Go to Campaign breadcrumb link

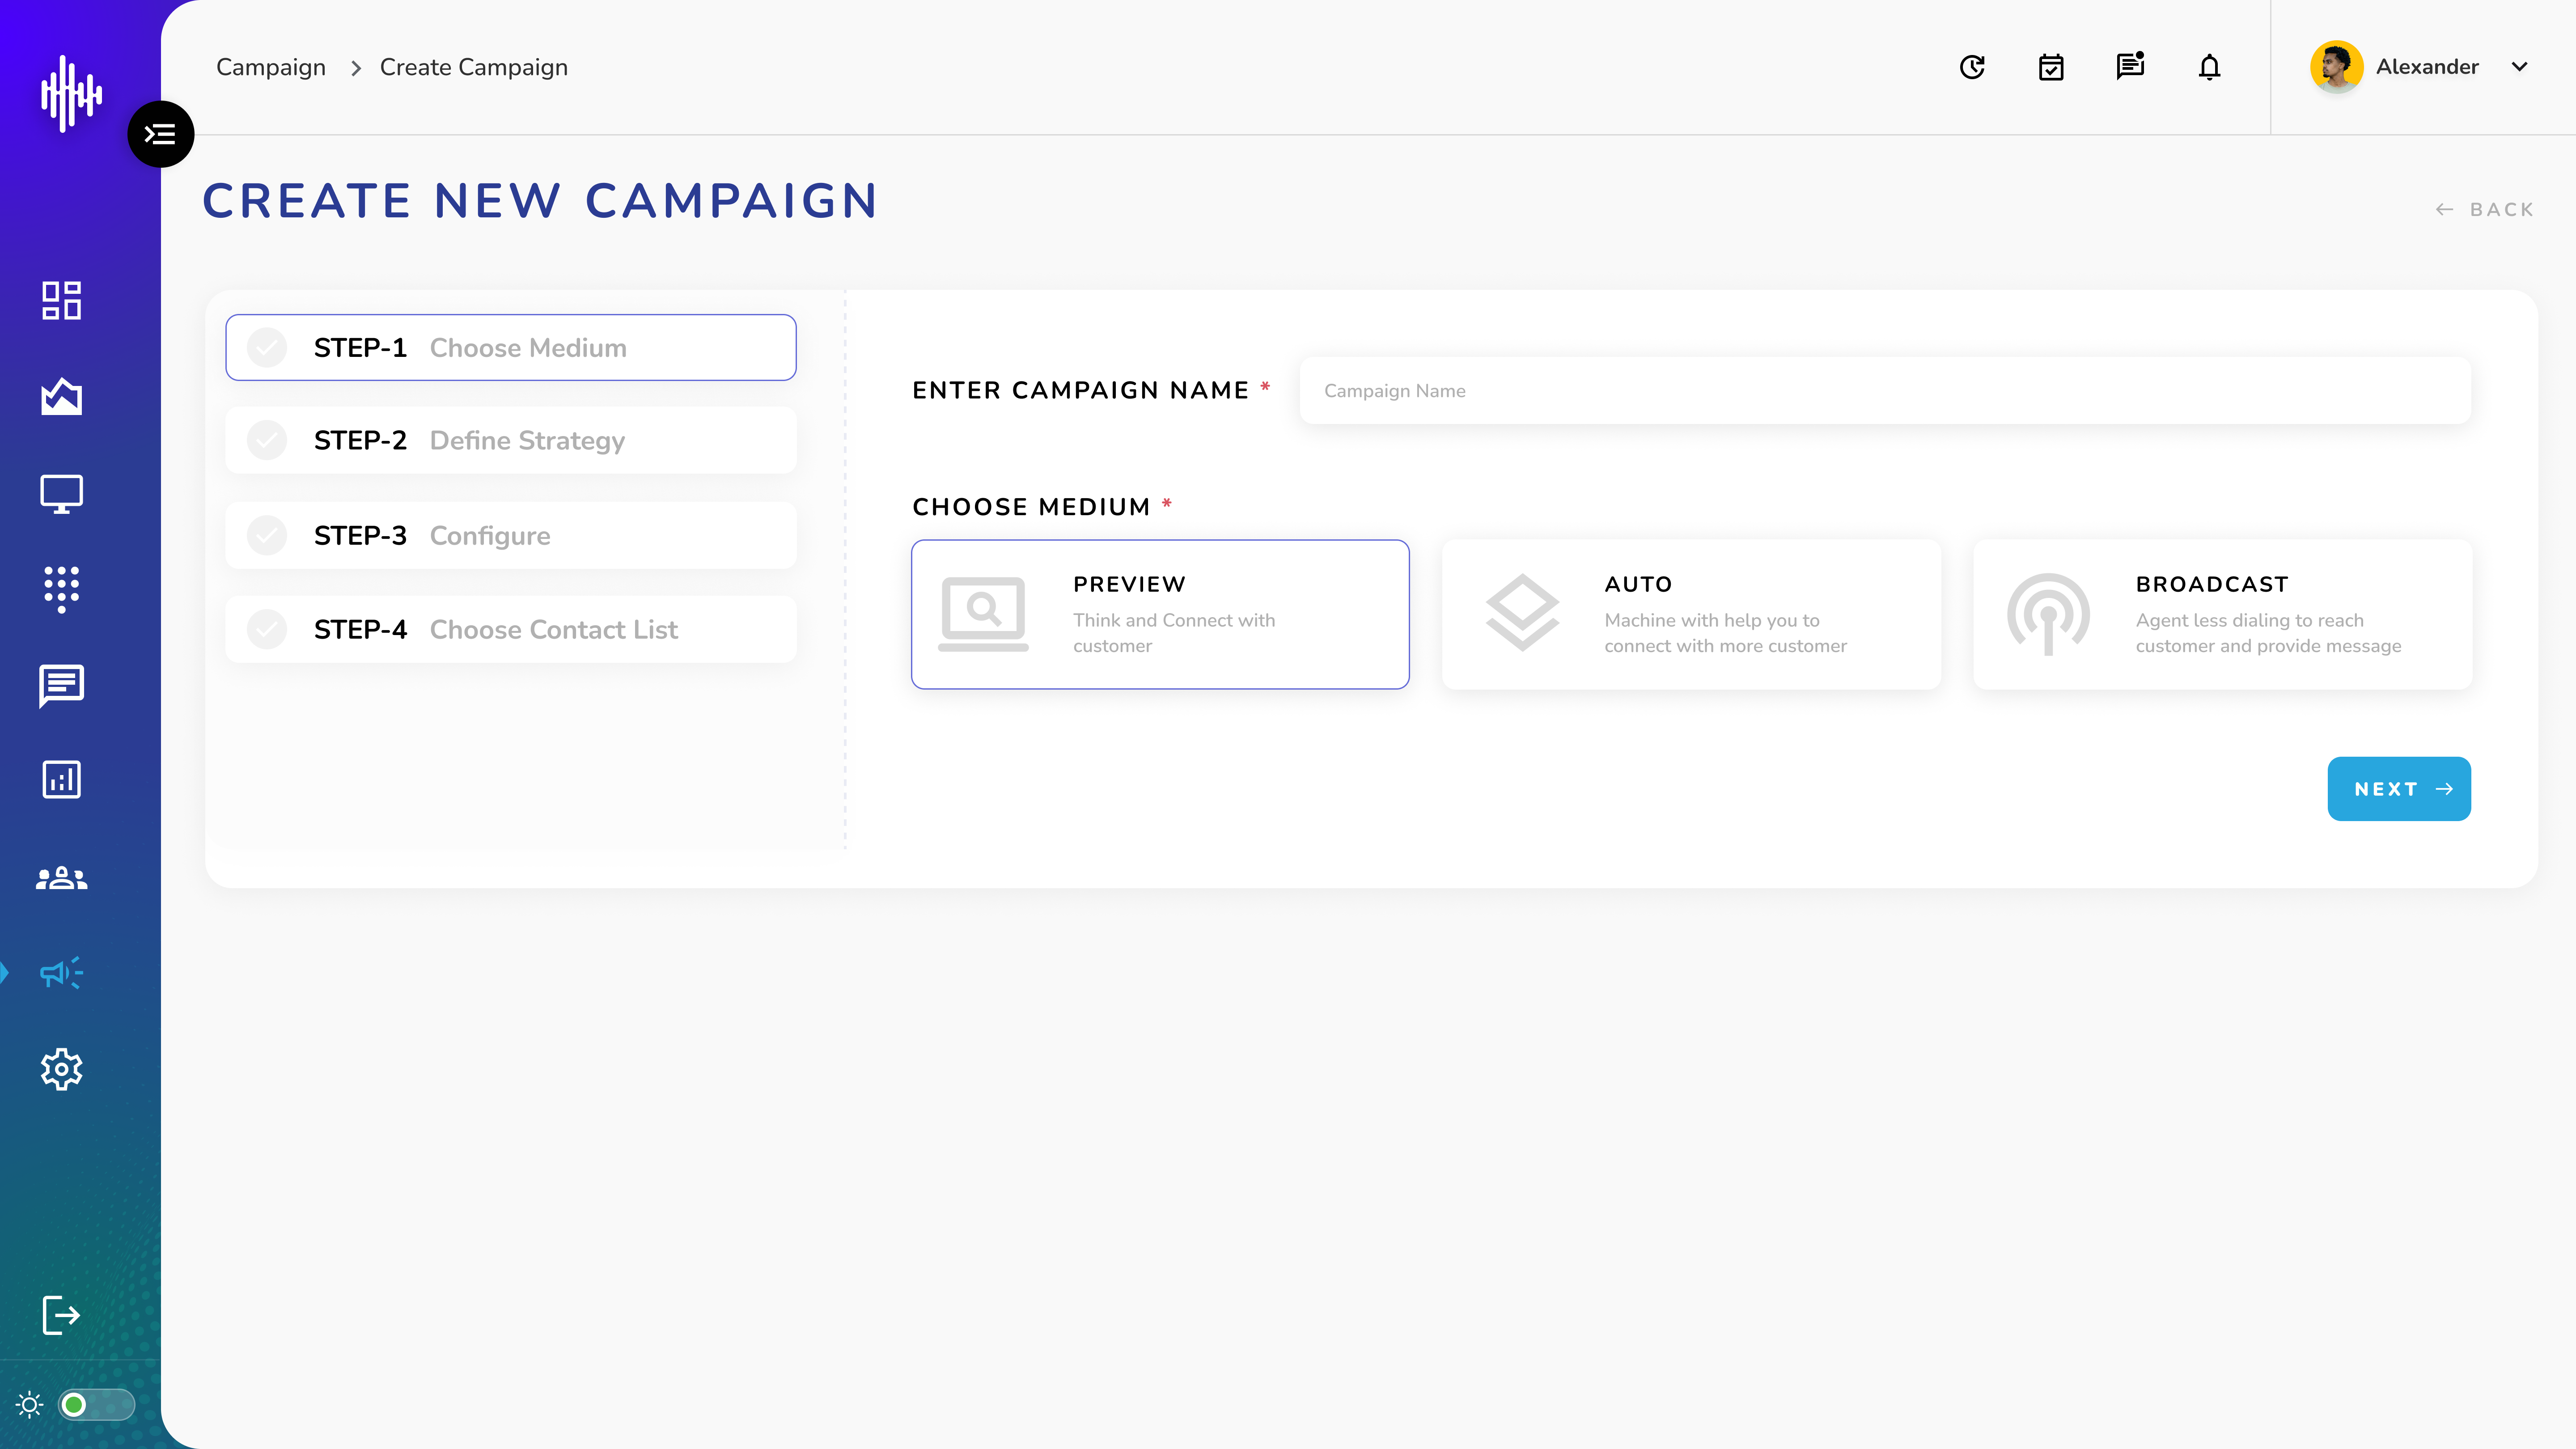[271, 67]
